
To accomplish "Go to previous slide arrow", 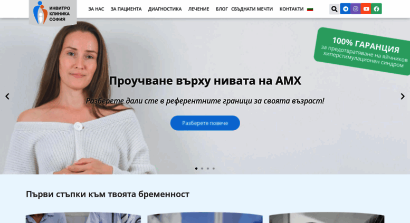I will click(7, 96).
